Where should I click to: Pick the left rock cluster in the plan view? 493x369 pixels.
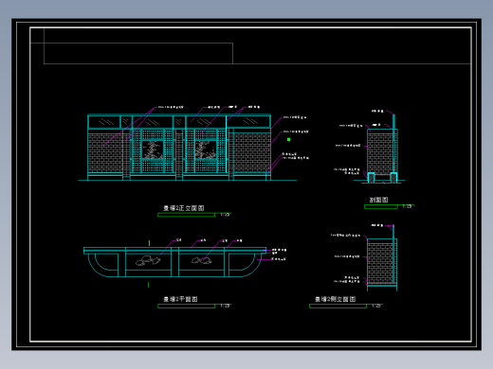point(148,260)
